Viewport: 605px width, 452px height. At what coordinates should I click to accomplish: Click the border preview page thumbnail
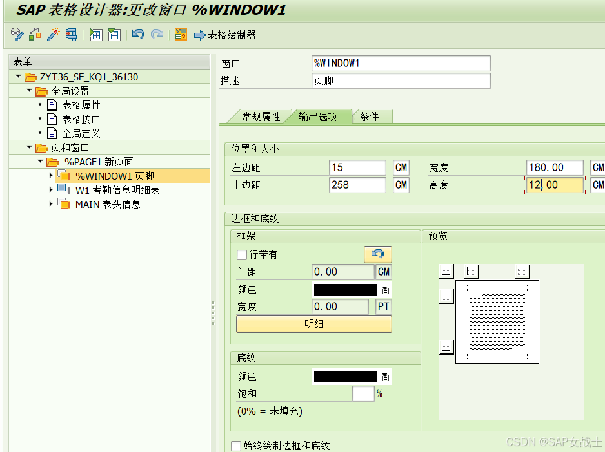[497, 322]
